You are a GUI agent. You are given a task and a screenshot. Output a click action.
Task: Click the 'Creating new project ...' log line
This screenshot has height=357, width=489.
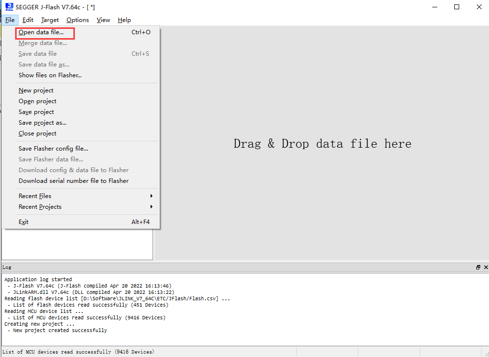[40, 324]
